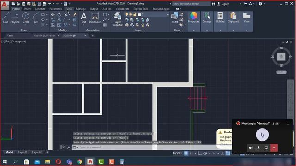Toggle camera in Teams meeting window
The image size is (296, 166).
[251, 148]
